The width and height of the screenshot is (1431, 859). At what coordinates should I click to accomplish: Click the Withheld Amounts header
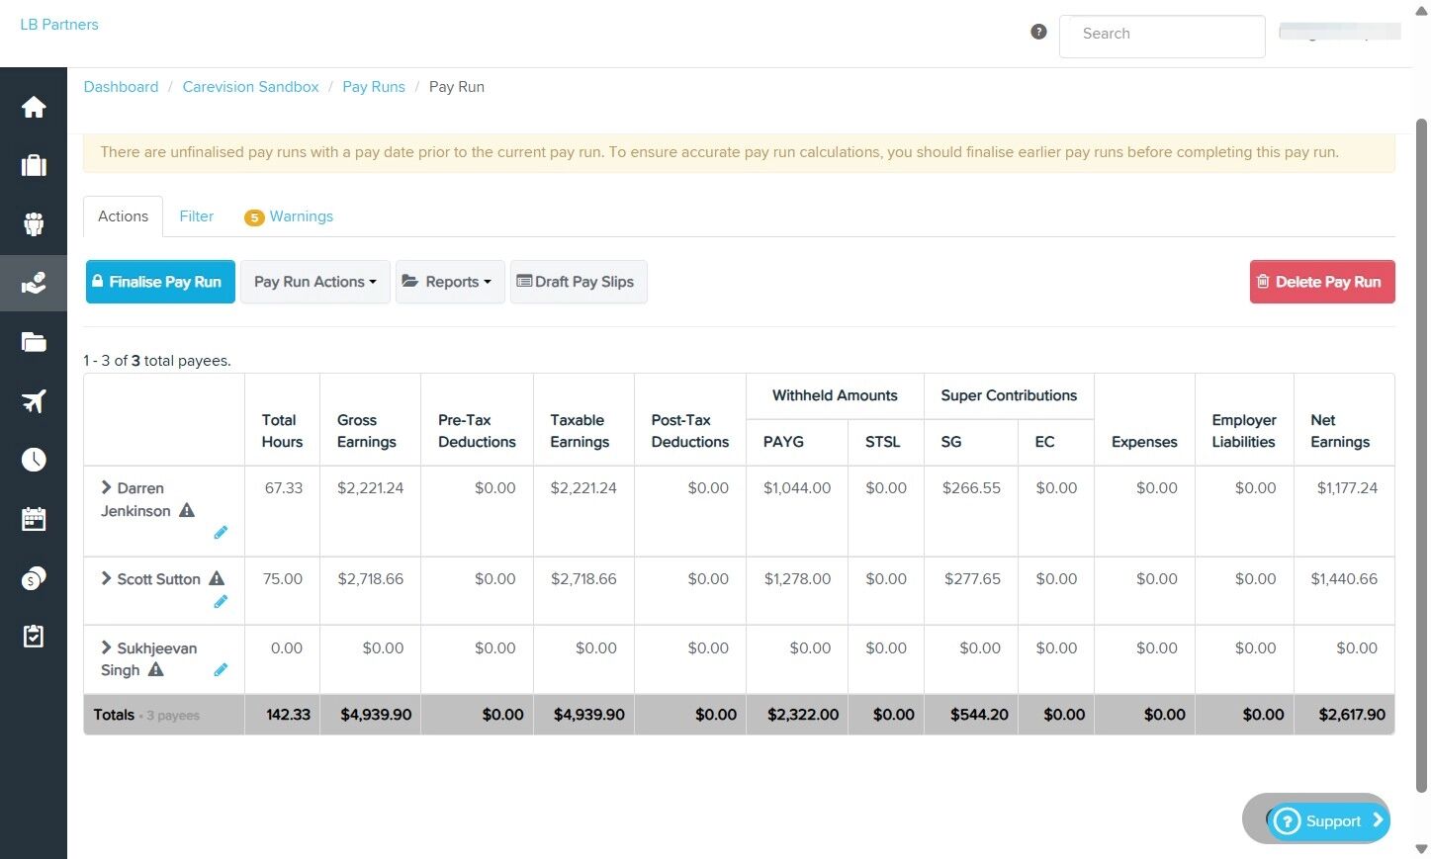[835, 395]
